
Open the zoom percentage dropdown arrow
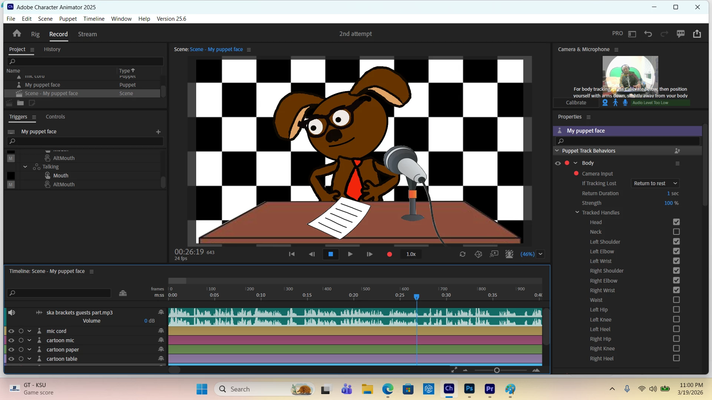tap(541, 254)
